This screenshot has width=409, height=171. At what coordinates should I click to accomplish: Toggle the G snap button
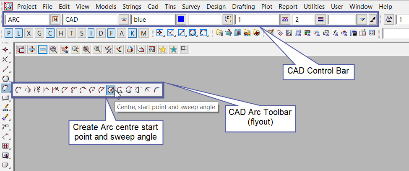pos(39,33)
